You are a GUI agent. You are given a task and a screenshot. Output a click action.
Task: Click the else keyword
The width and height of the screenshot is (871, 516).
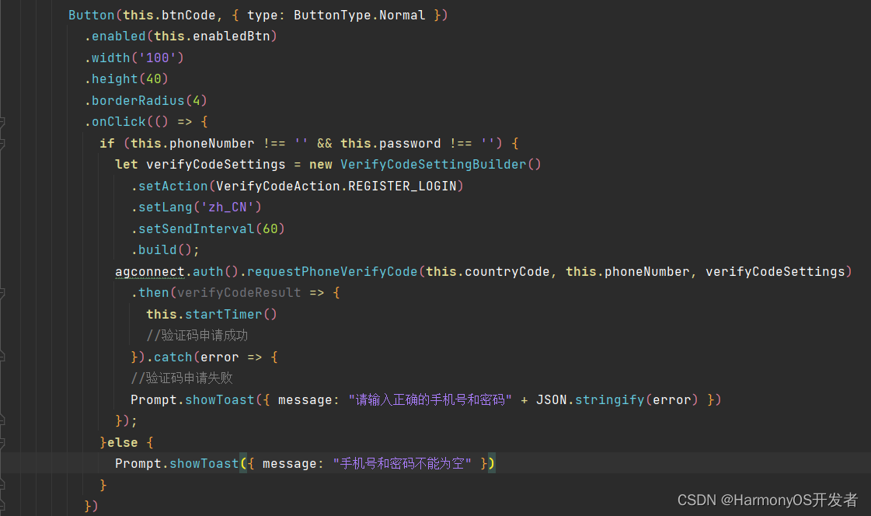click(122, 443)
